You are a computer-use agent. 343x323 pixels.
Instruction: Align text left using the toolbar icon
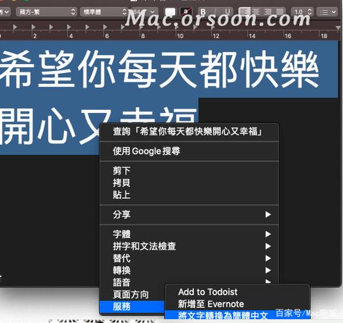pyautogui.click(x=244, y=12)
